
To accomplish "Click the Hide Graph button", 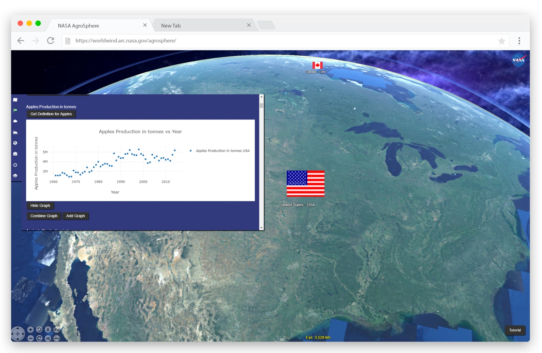I will 40,206.
